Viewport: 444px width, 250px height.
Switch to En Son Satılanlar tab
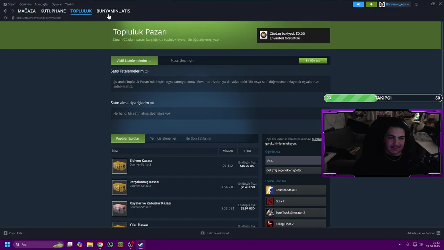coord(199,138)
